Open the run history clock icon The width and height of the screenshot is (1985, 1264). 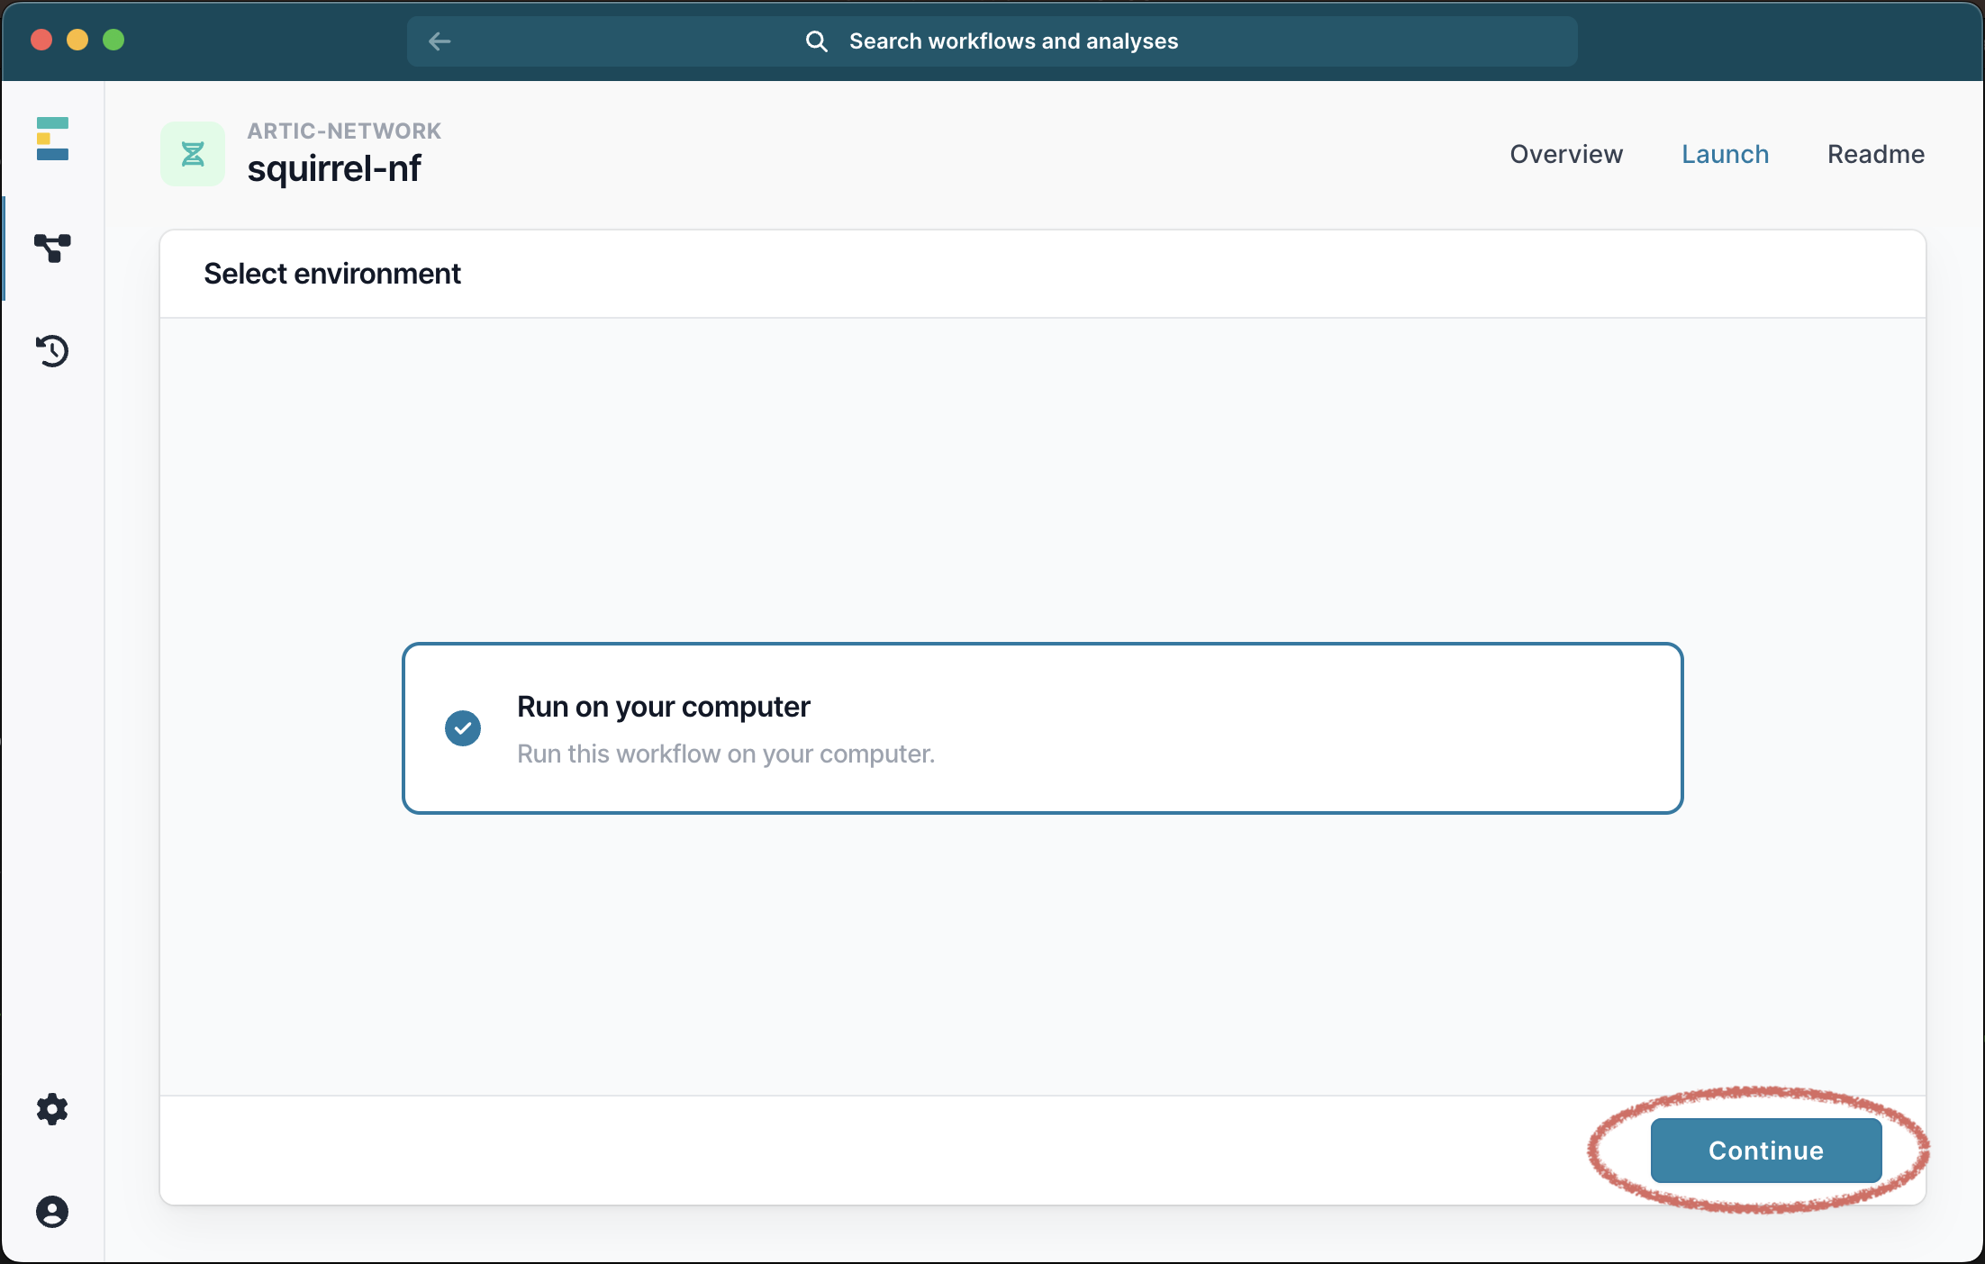(52, 350)
